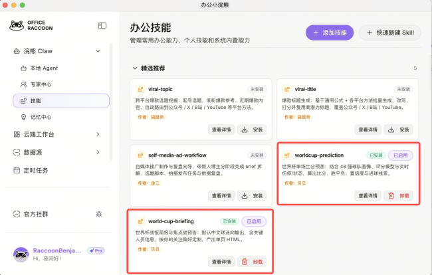Uninstall the worldcup-prediction skill
432x275 pixels.
(x=399, y=196)
